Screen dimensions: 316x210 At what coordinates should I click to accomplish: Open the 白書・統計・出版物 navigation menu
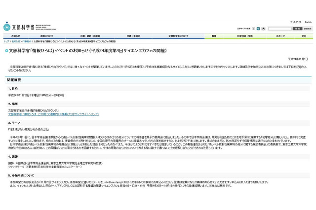pos(90,36)
